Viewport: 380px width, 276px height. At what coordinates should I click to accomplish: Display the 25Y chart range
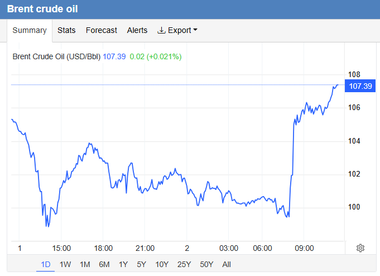click(183, 264)
